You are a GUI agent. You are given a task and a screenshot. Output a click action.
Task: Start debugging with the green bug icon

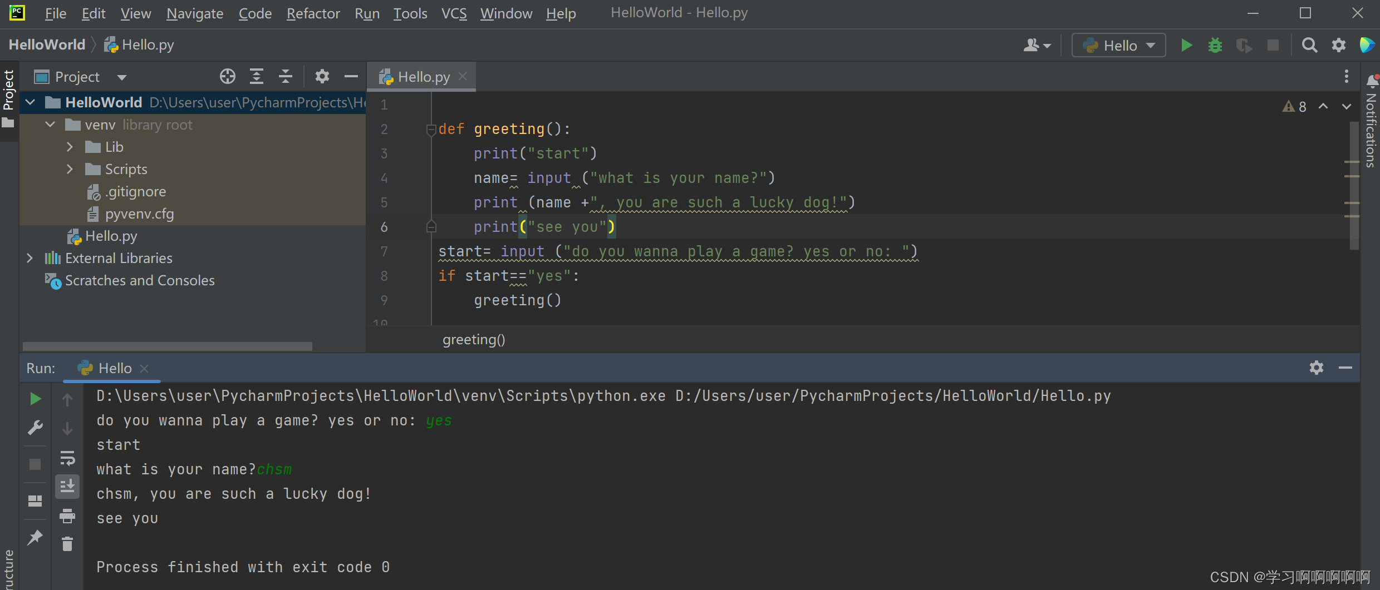pyautogui.click(x=1215, y=45)
